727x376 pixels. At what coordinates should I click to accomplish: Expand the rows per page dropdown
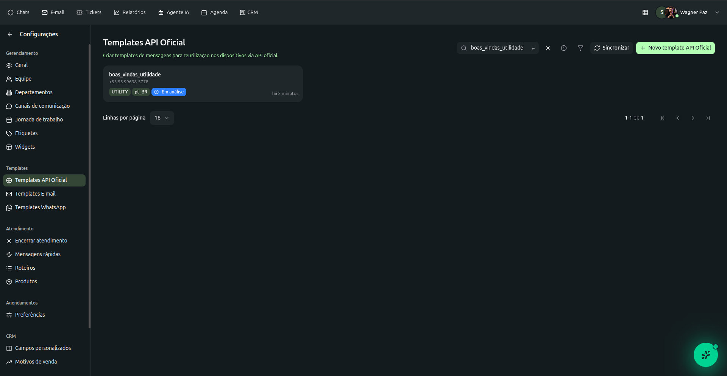(x=162, y=118)
